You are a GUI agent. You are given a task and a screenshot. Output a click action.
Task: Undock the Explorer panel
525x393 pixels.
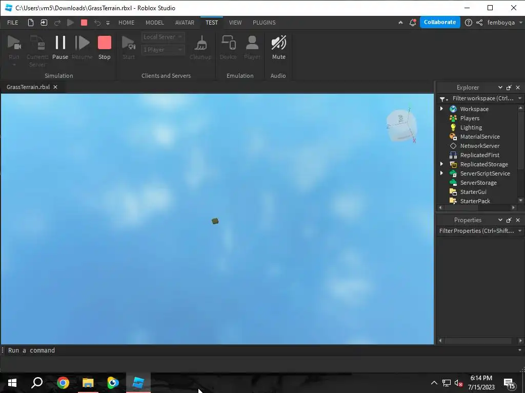click(509, 87)
